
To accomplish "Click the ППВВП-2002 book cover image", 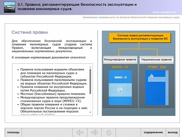I will (x=157, y=87).
